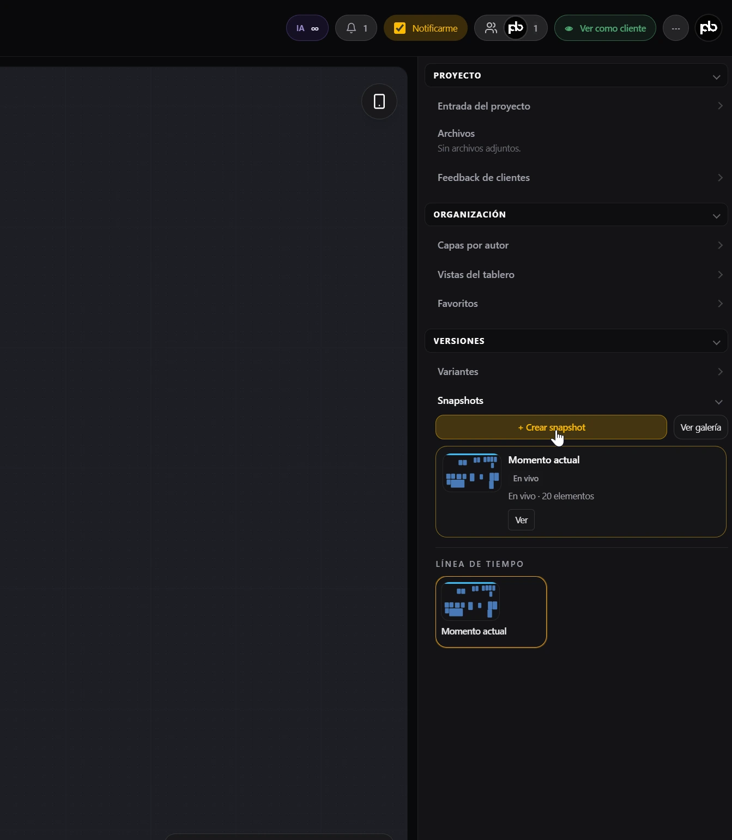
Task: Click the pb avatar inside collaborators pill
Action: [x=516, y=28]
